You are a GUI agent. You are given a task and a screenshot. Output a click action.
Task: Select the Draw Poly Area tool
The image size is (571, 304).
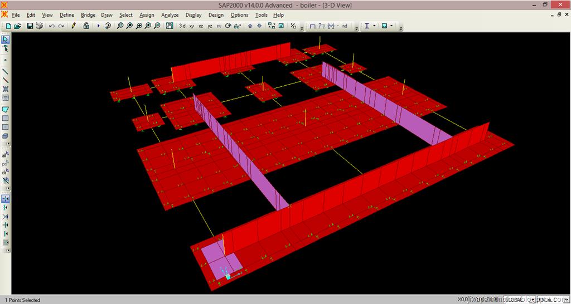click(6, 109)
